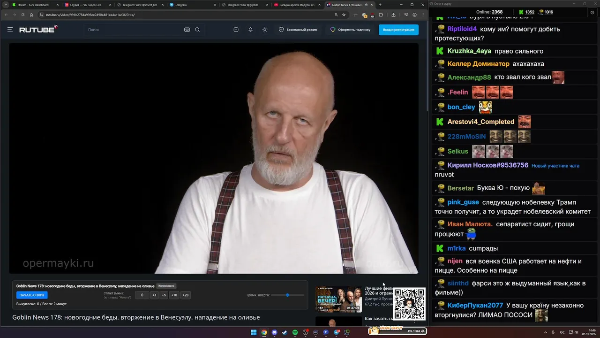Open the browser media control icon
The width and height of the screenshot is (600, 338).
tap(406, 15)
